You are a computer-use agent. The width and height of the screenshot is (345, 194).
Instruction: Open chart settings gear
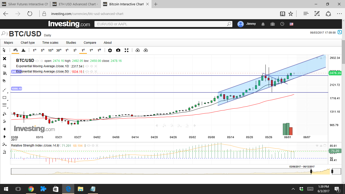click(110, 50)
